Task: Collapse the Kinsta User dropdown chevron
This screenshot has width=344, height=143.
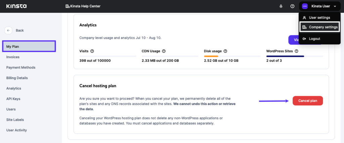Action: [x=335, y=6]
